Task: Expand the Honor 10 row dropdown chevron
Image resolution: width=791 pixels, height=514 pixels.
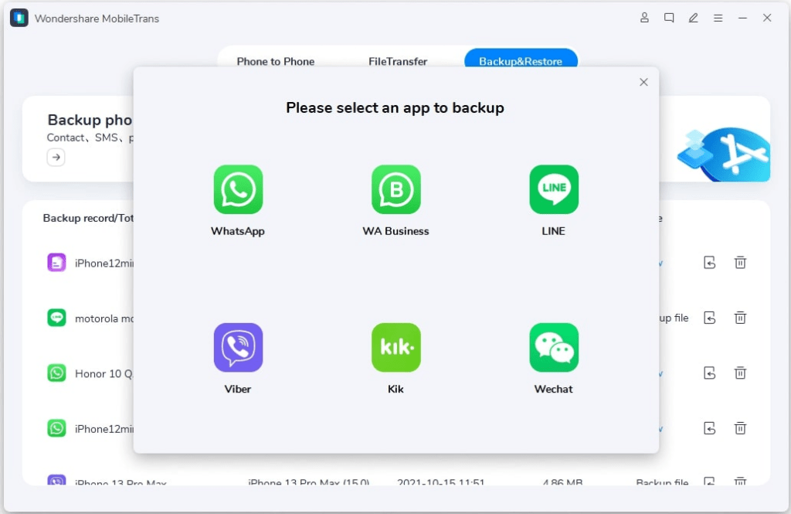Action: [x=660, y=374]
